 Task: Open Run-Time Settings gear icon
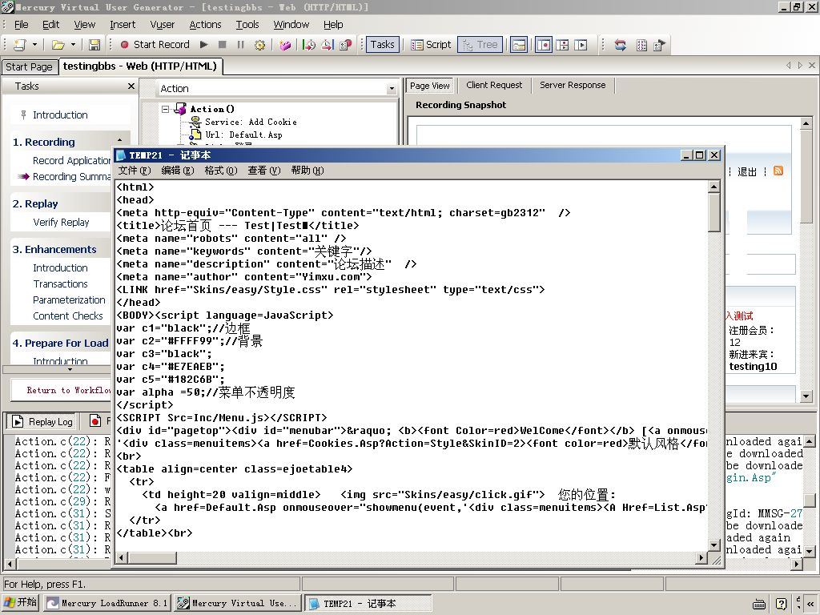point(259,45)
